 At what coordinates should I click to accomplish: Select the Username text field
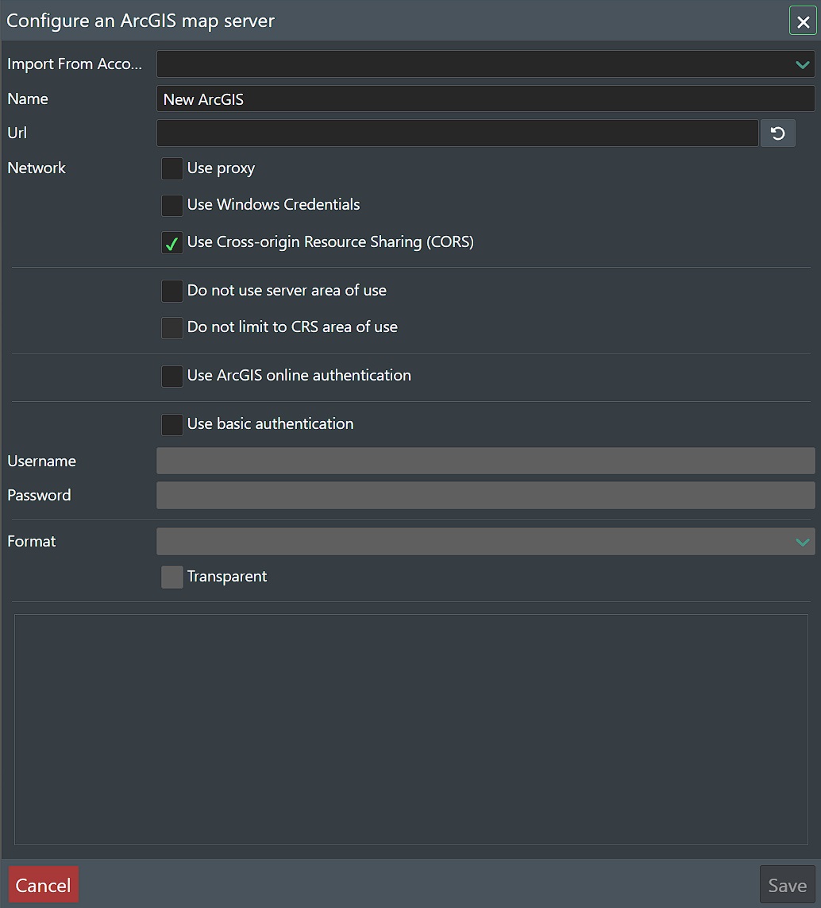click(x=485, y=461)
